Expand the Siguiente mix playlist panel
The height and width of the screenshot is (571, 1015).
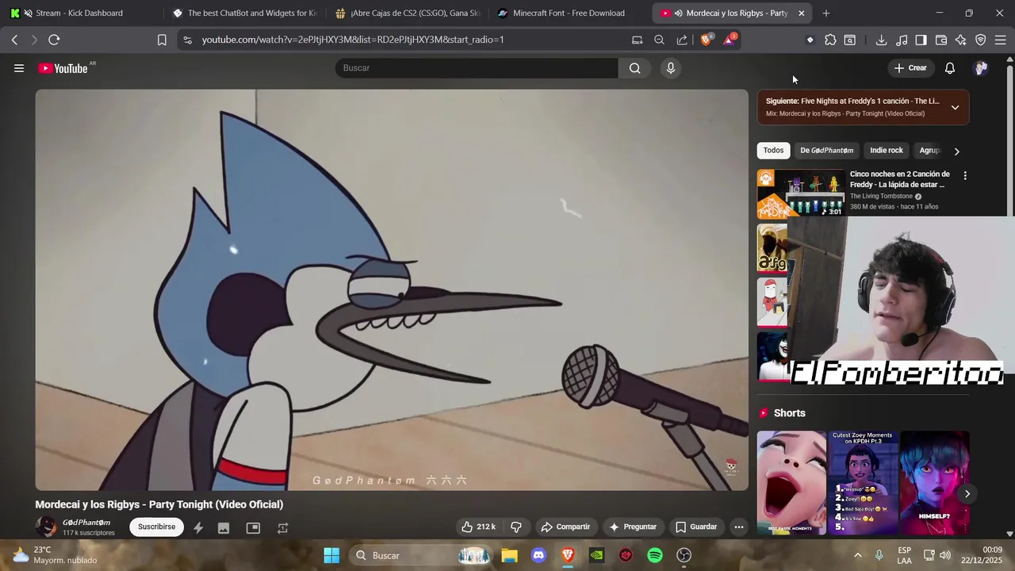click(x=955, y=107)
